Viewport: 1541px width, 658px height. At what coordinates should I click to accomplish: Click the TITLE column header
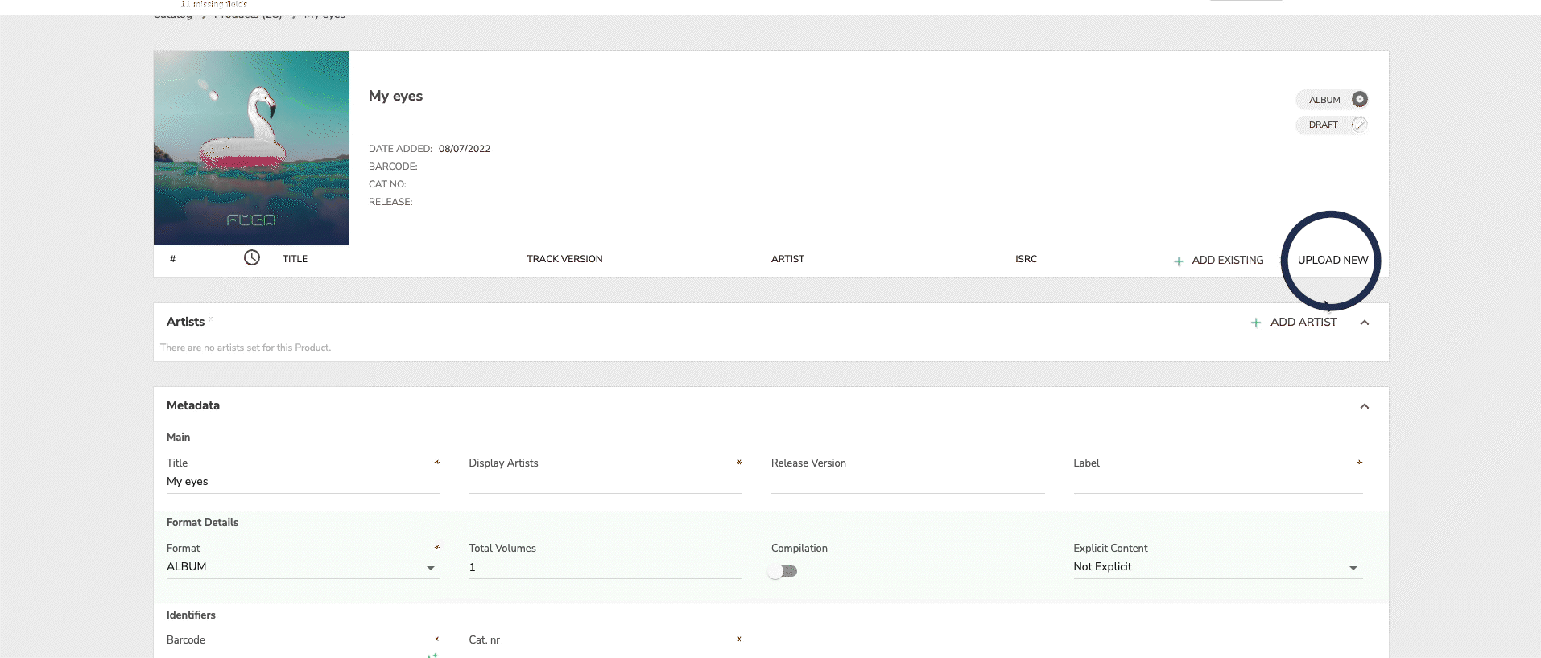tap(295, 259)
